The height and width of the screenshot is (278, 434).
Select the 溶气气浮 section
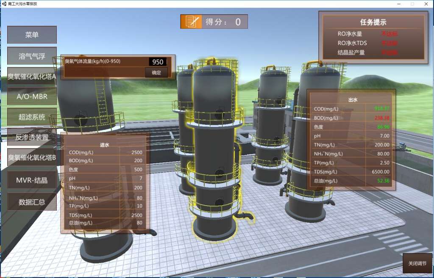point(32,56)
